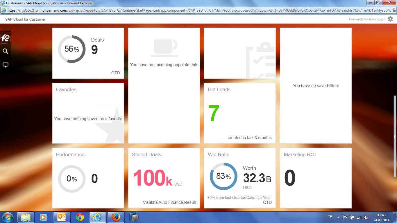Open the Favorites tile
Image resolution: width=397 pixels, height=223 pixels.
tap(88, 113)
